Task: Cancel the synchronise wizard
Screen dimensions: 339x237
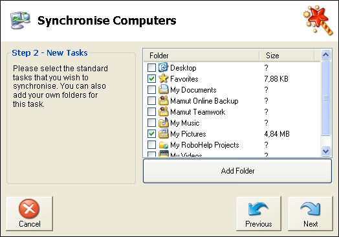Action: [29, 214]
